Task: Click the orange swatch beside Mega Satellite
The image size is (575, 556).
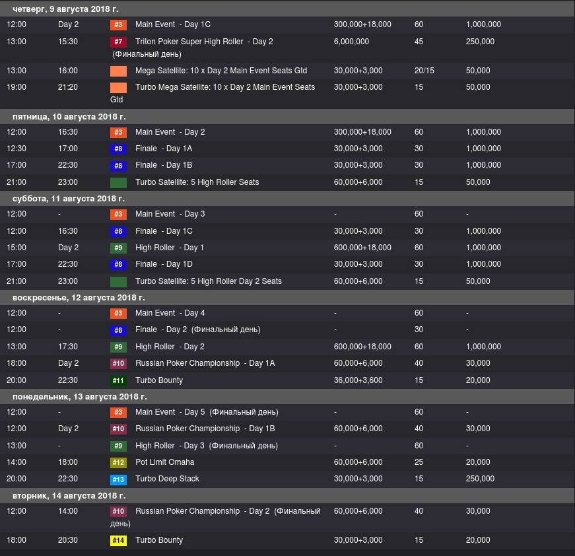Action: [x=118, y=71]
